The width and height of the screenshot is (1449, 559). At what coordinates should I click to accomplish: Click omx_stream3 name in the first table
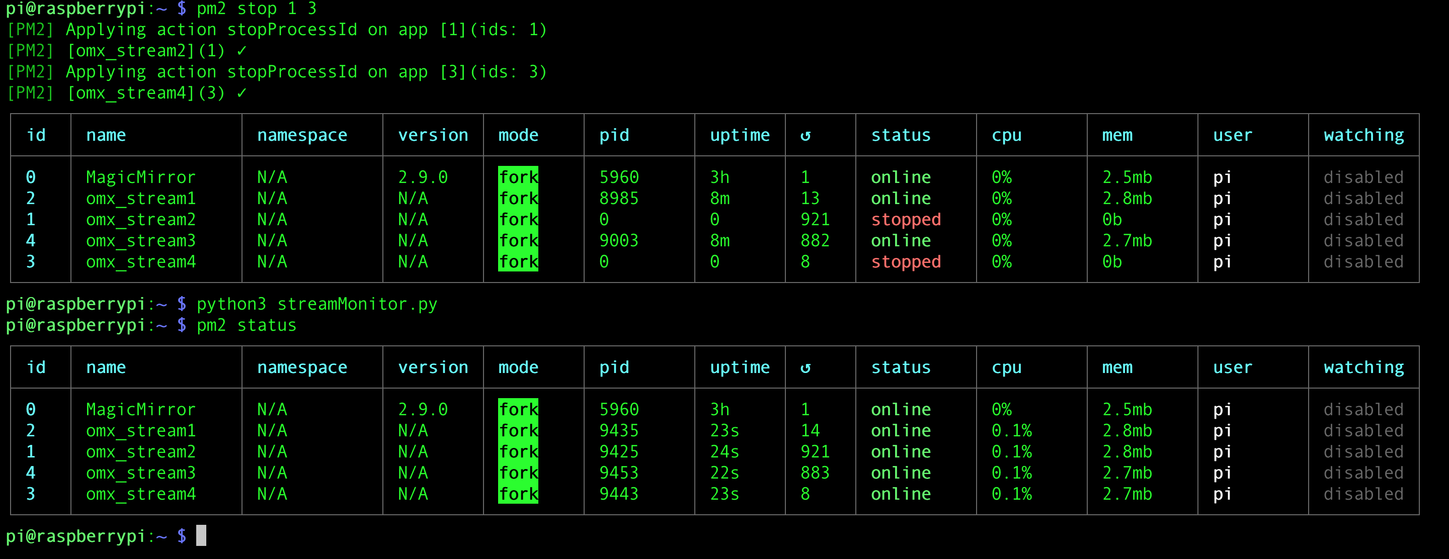[141, 240]
